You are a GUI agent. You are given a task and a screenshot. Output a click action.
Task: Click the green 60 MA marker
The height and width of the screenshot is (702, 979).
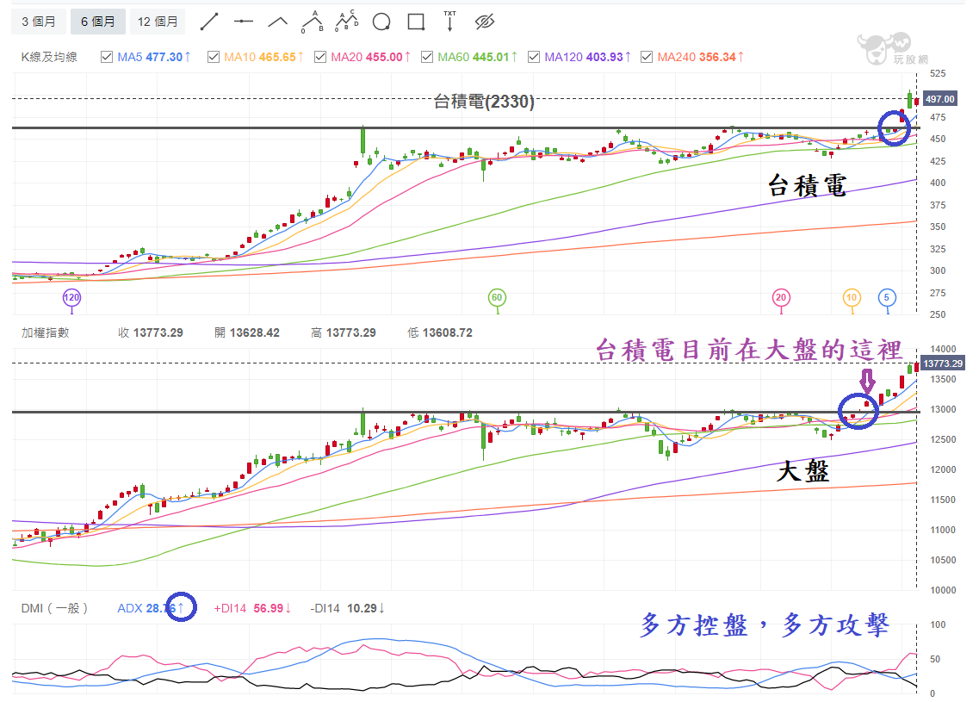coord(496,298)
